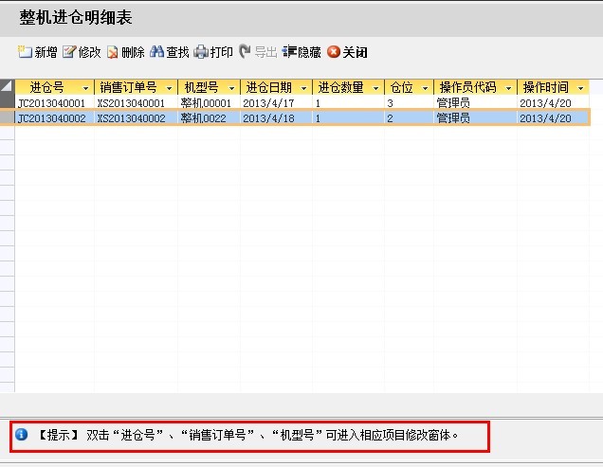The image size is (603, 467).
Task: Click the 隐藏 toolbar label
Action: [x=310, y=52]
